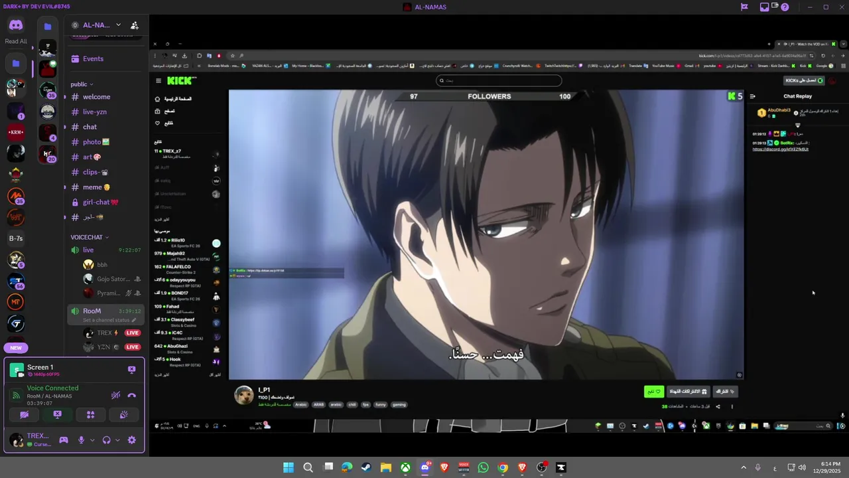Select TREX_z7 in followed channels list
This screenshot has width=849, height=478.
click(x=188, y=153)
